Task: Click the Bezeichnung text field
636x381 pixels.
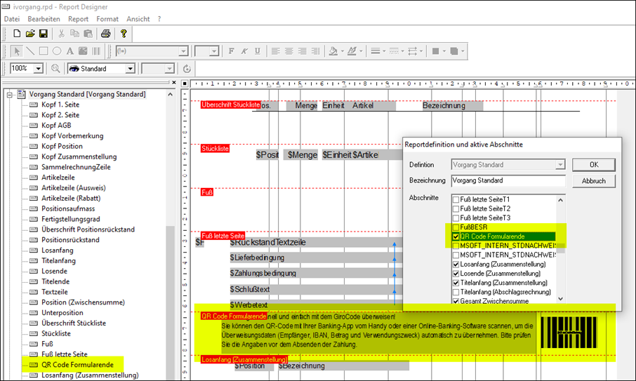Action: (507, 180)
